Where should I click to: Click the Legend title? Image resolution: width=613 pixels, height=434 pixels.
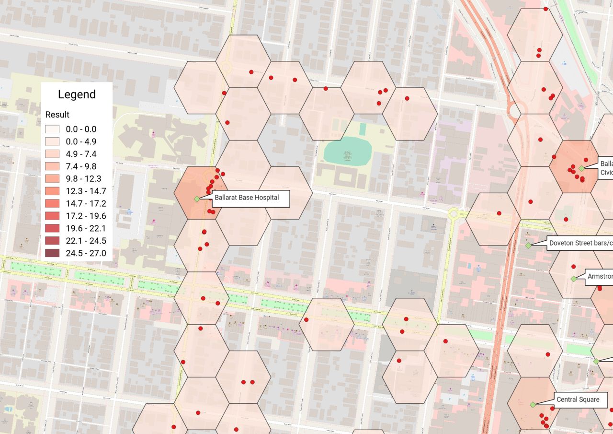tap(77, 94)
